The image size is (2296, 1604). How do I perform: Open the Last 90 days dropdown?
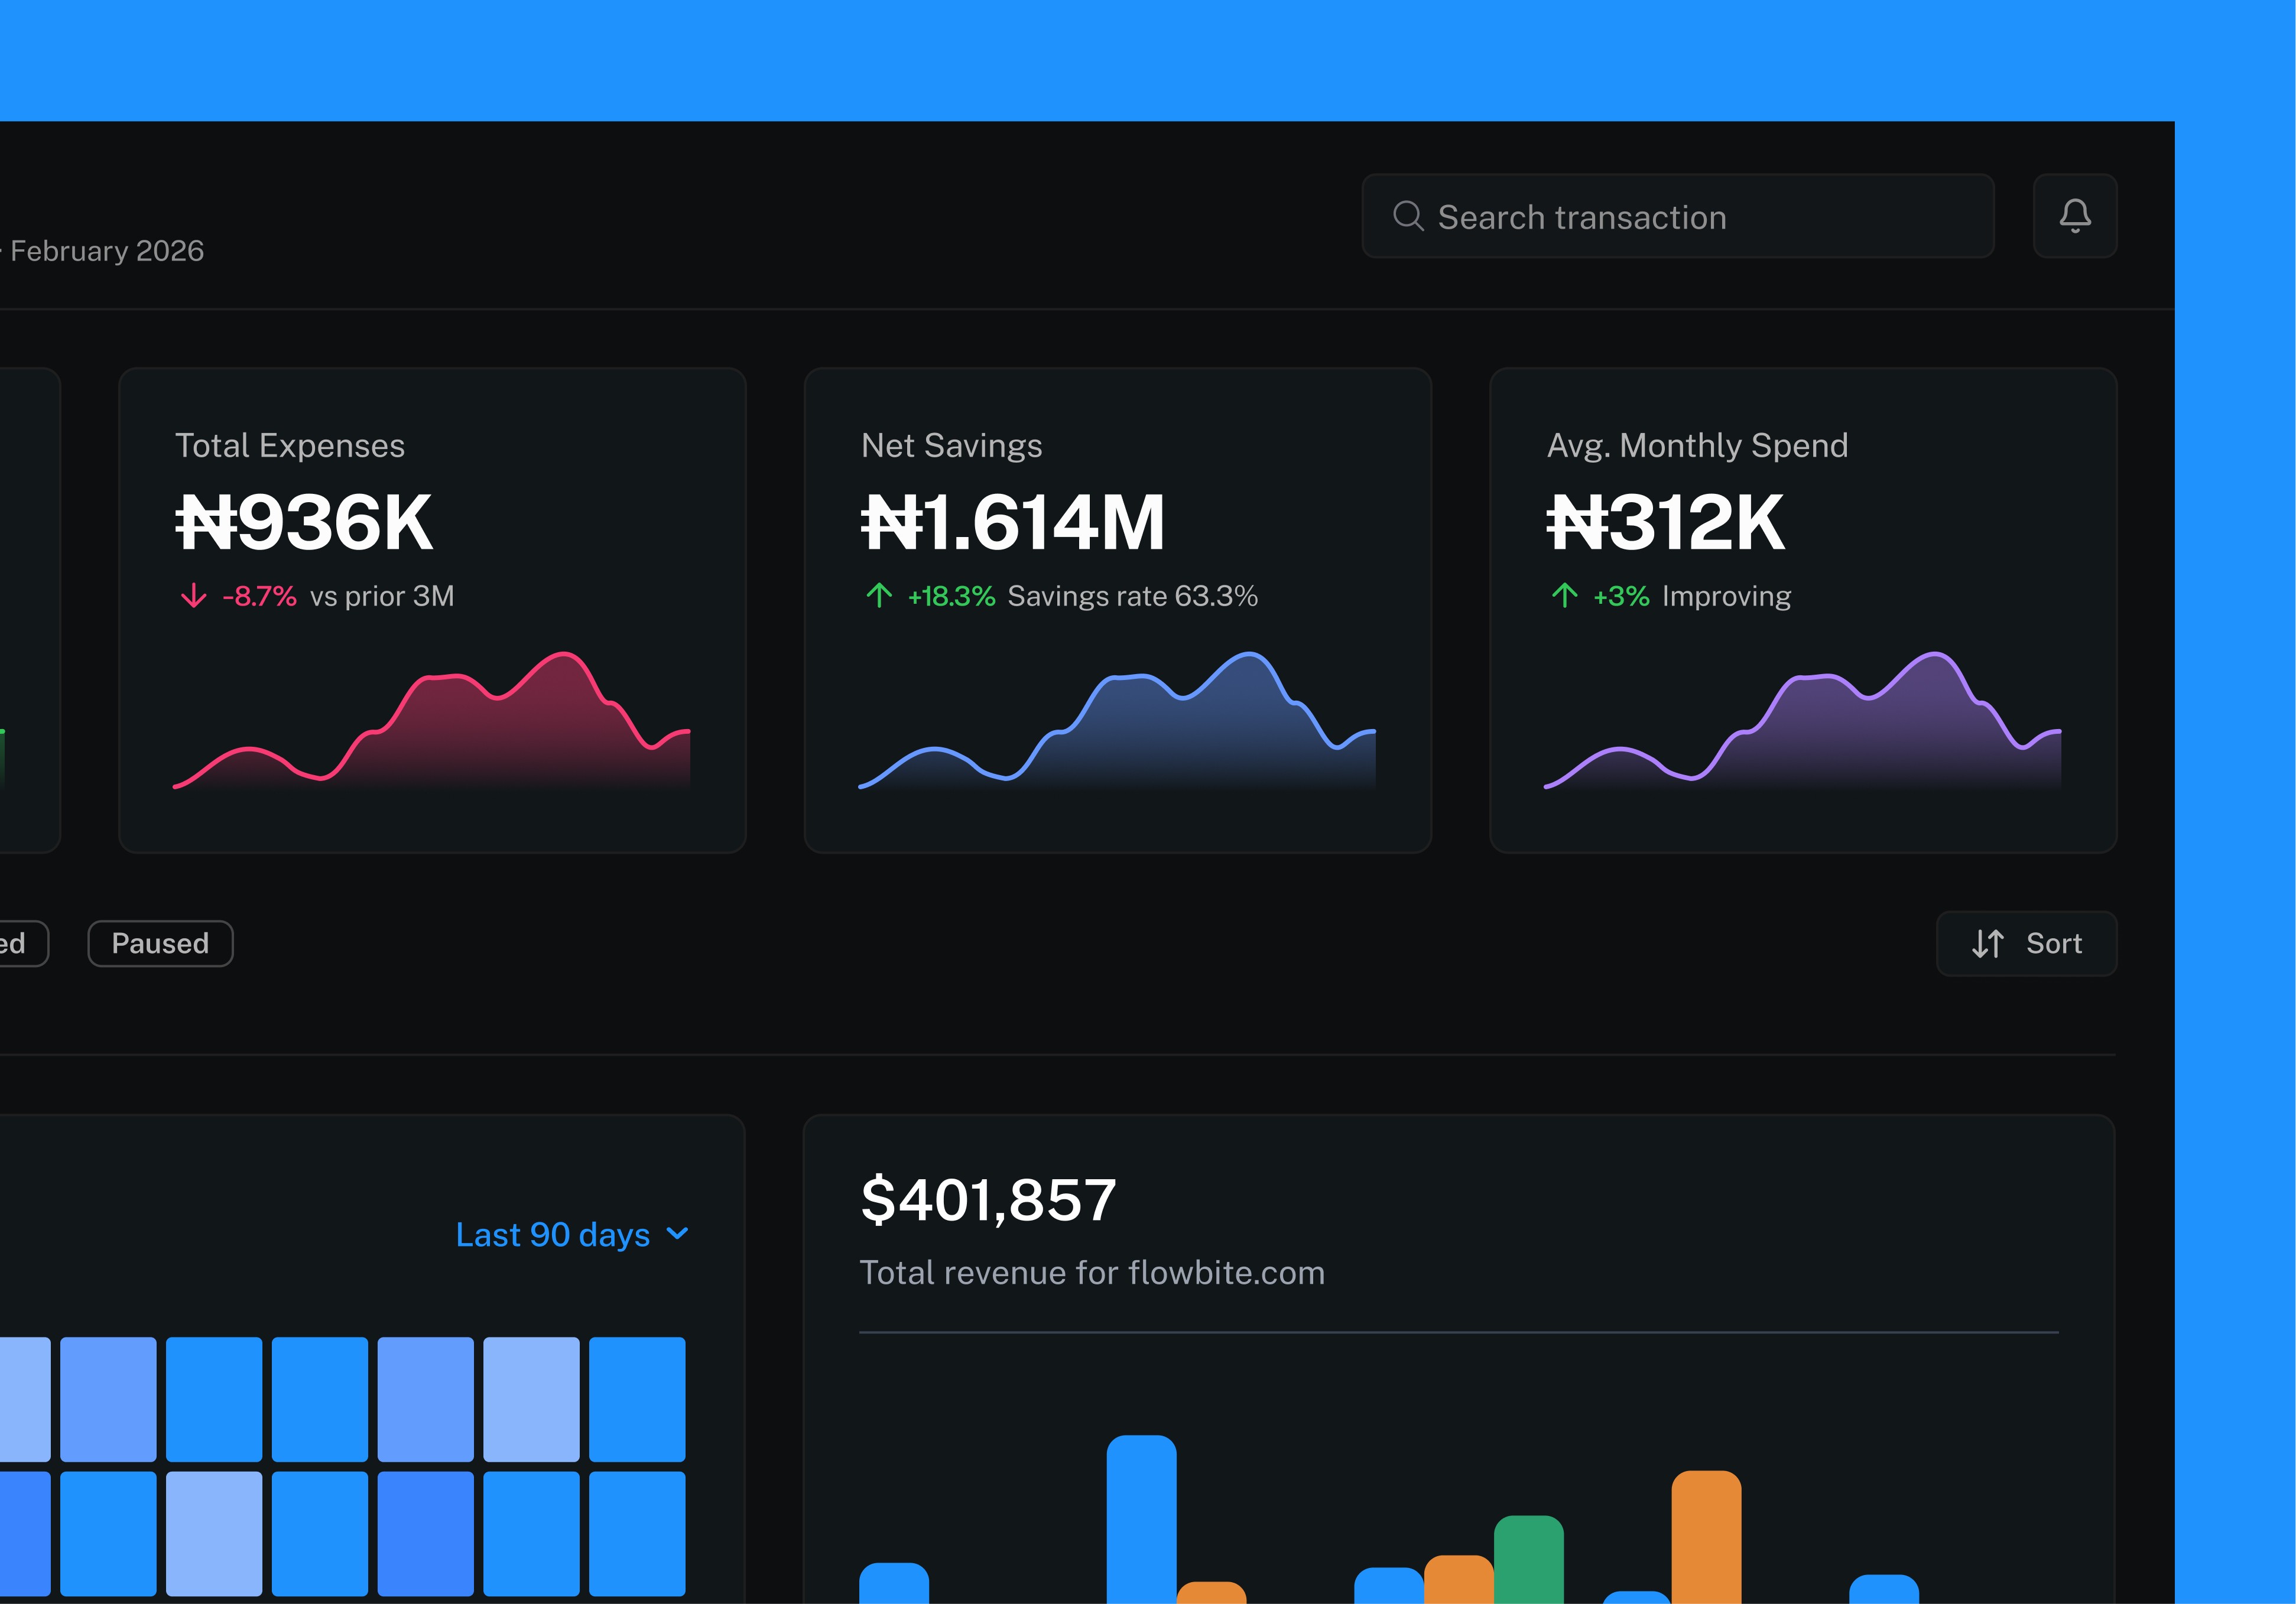pos(553,1235)
